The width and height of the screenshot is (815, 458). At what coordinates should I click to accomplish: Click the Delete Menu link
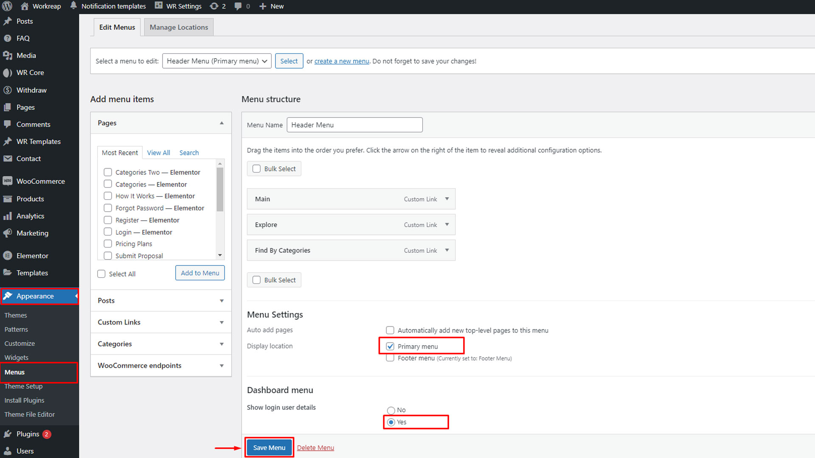(315, 448)
